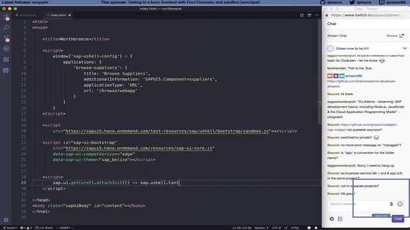The height and width of the screenshot is (230, 410).
Task: Open the notifications bell in status bar
Action: pos(316,227)
